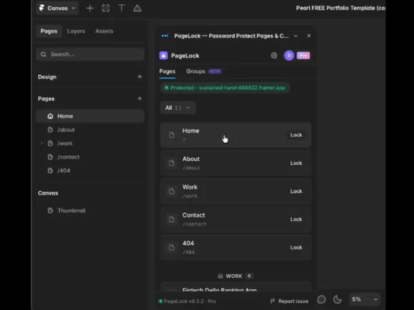Click the Design section header

tap(47, 77)
